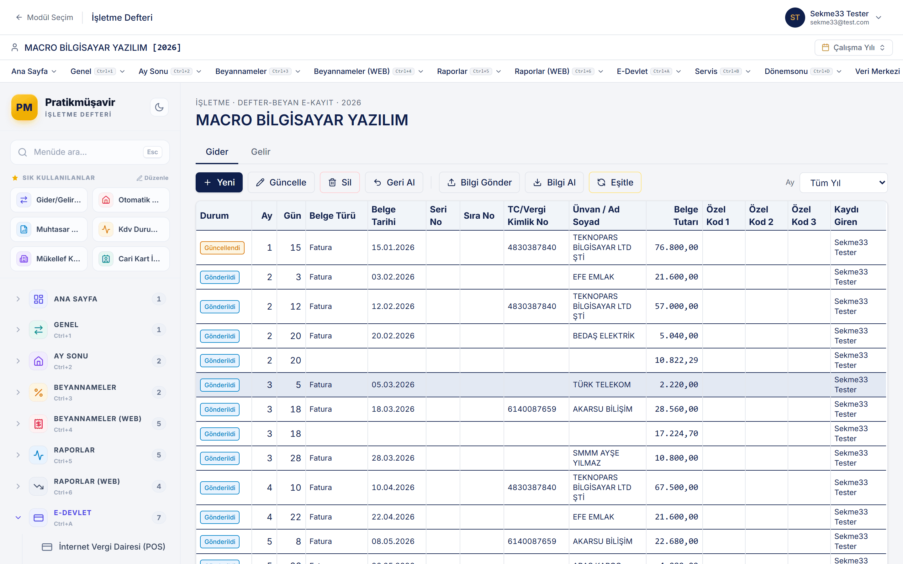Click the Bilgi Al button
This screenshot has width=903, height=564.
554,182
